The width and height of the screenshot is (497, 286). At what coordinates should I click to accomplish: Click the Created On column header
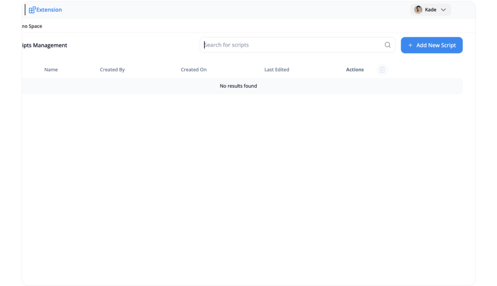pyautogui.click(x=194, y=69)
